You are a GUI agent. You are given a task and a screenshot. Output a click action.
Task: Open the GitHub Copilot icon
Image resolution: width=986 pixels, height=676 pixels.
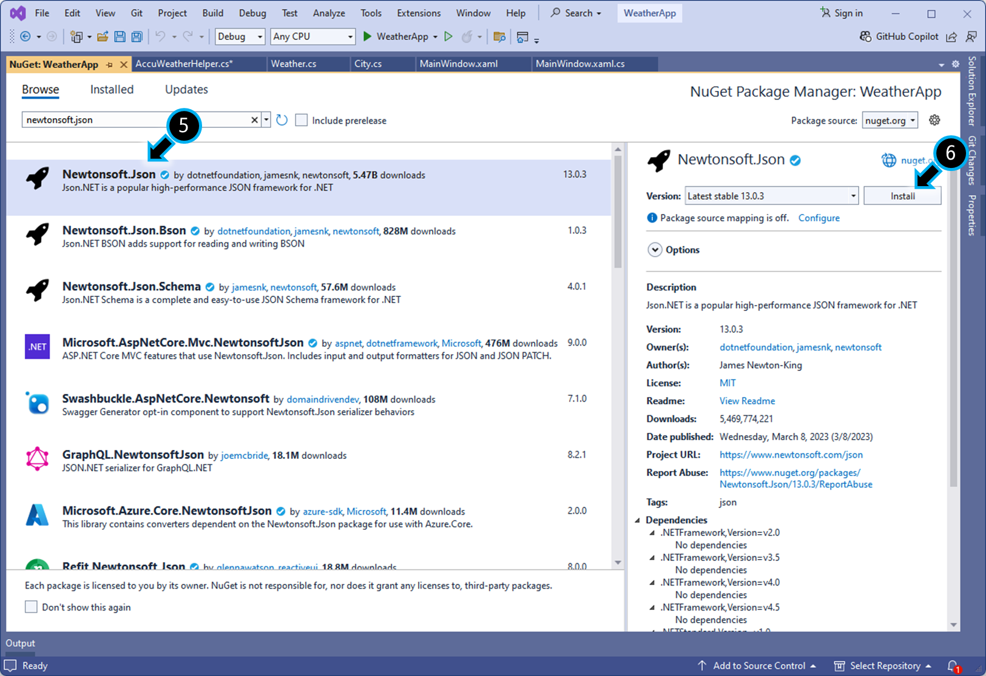click(866, 37)
